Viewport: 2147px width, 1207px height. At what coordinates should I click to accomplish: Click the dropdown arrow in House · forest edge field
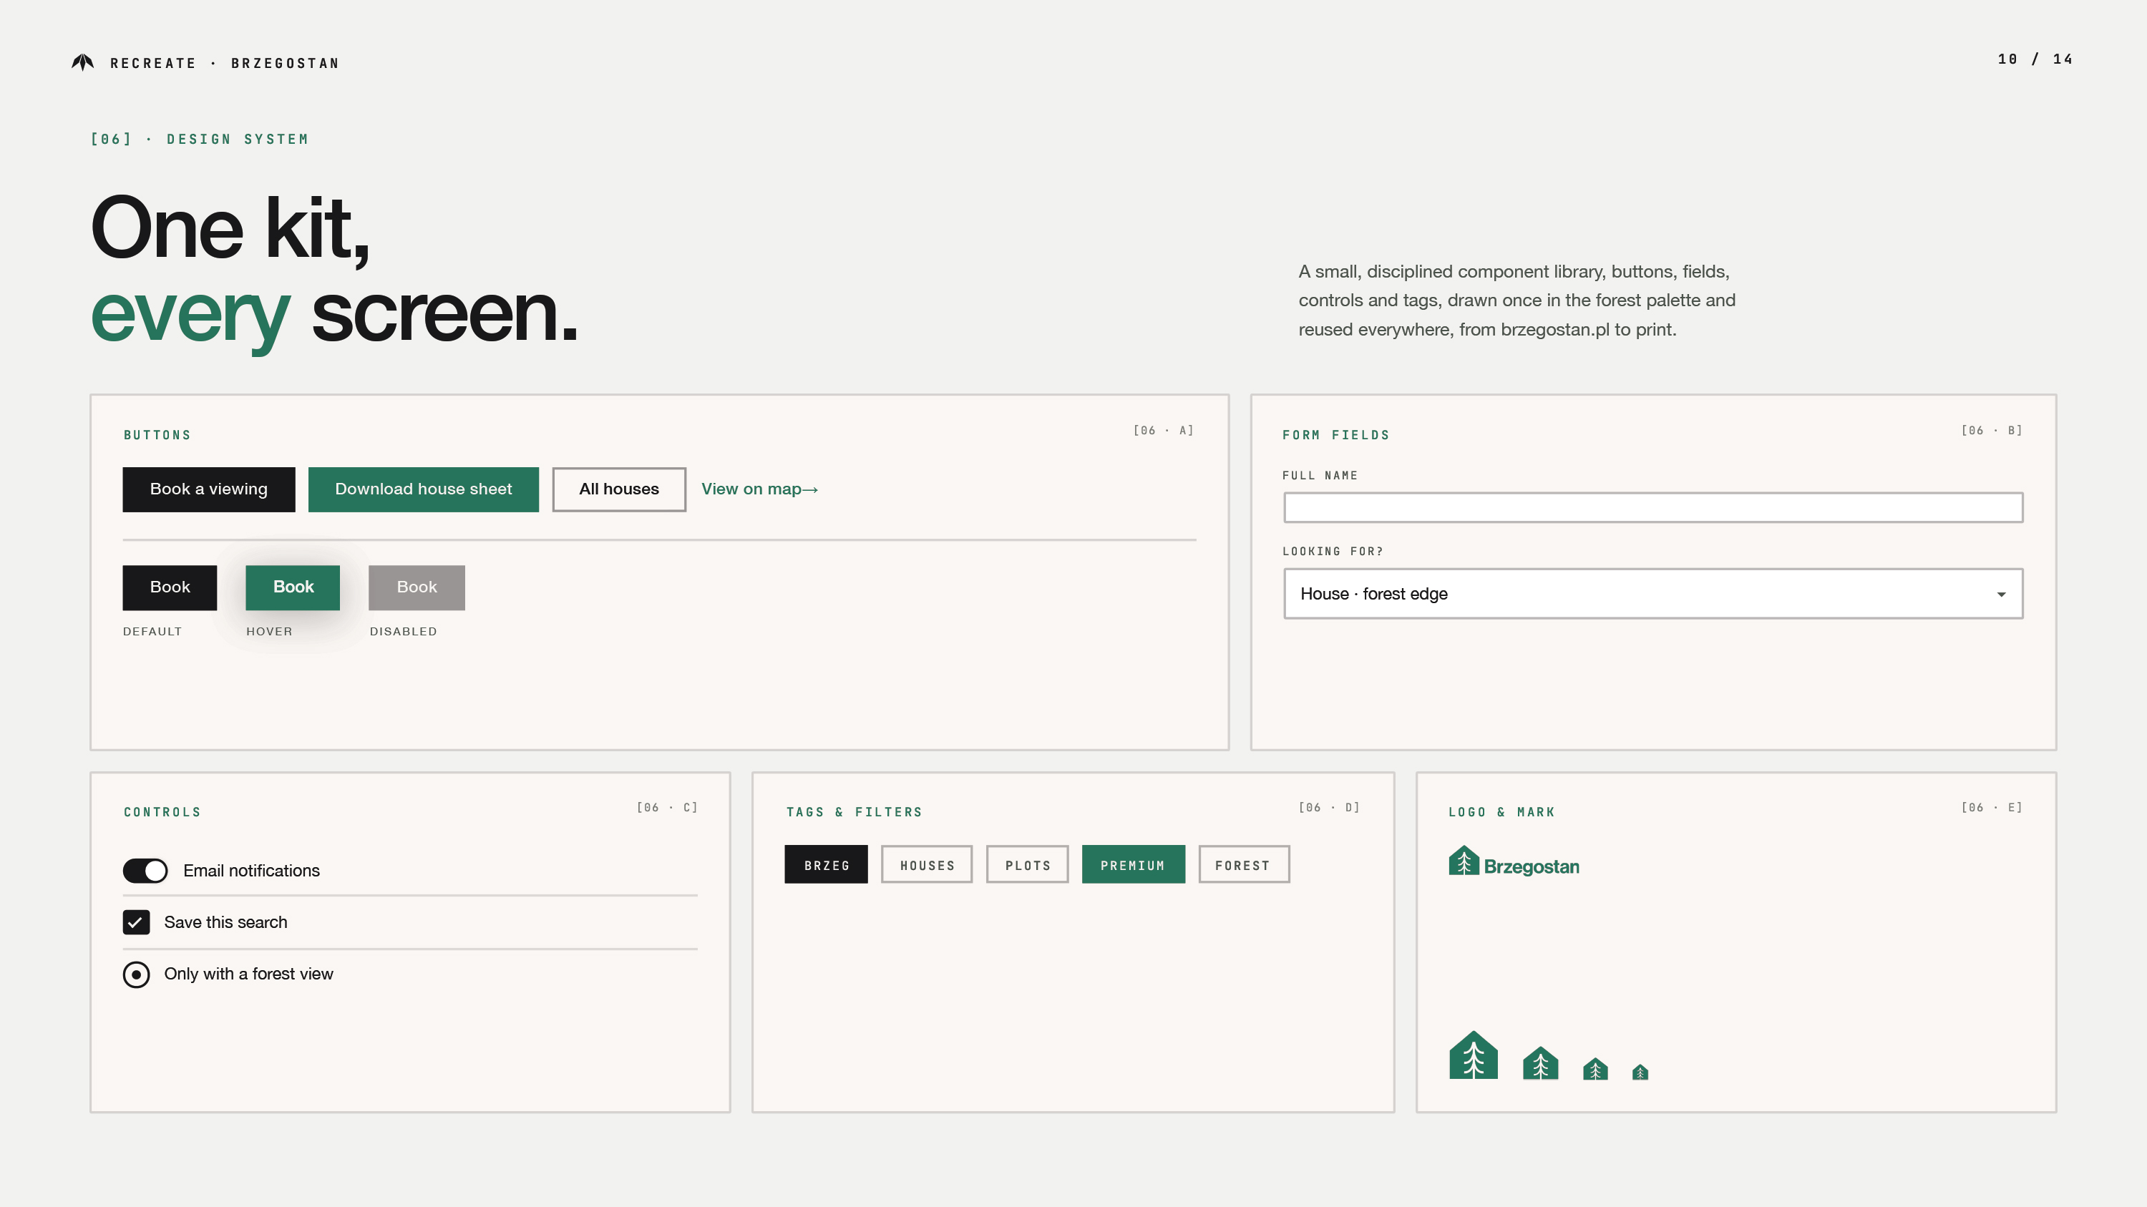tap(2001, 595)
